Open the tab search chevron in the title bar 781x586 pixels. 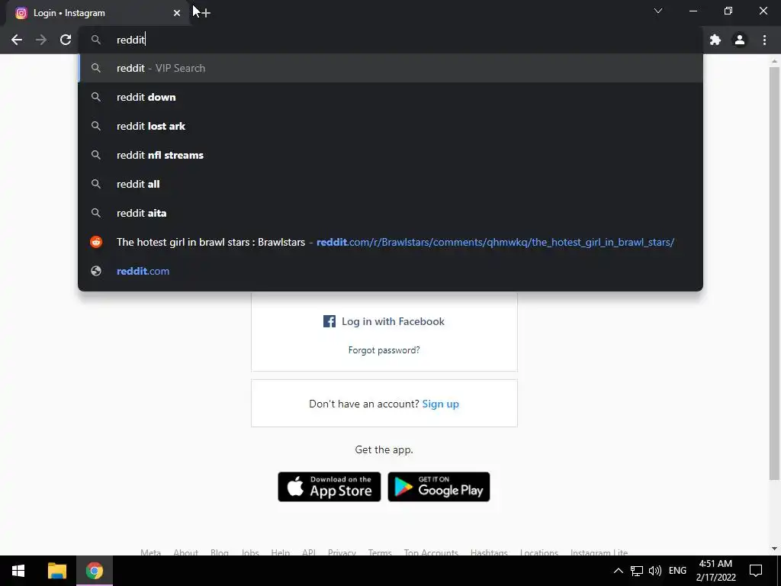(658, 11)
